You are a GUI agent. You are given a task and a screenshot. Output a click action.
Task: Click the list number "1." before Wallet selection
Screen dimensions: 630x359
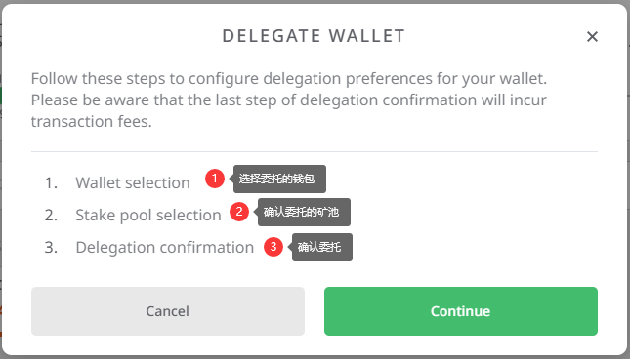51,182
